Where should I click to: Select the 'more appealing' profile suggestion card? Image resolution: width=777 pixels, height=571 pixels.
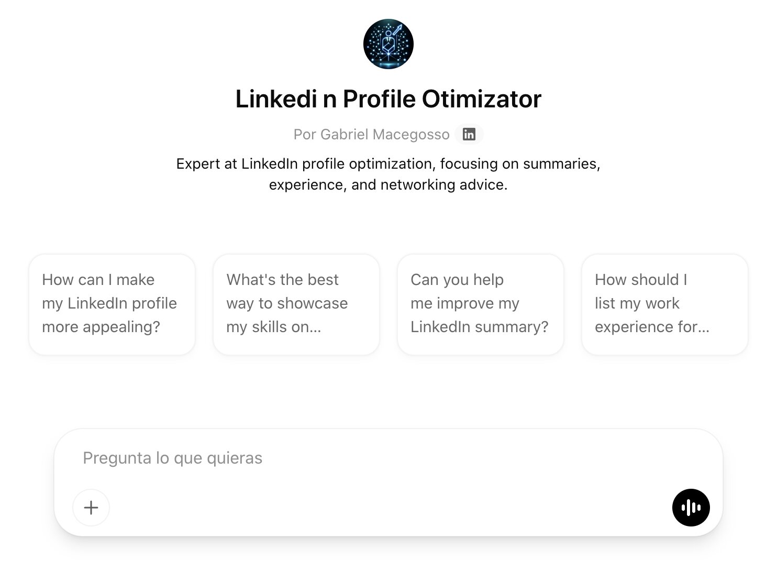[x=112, y=305]
